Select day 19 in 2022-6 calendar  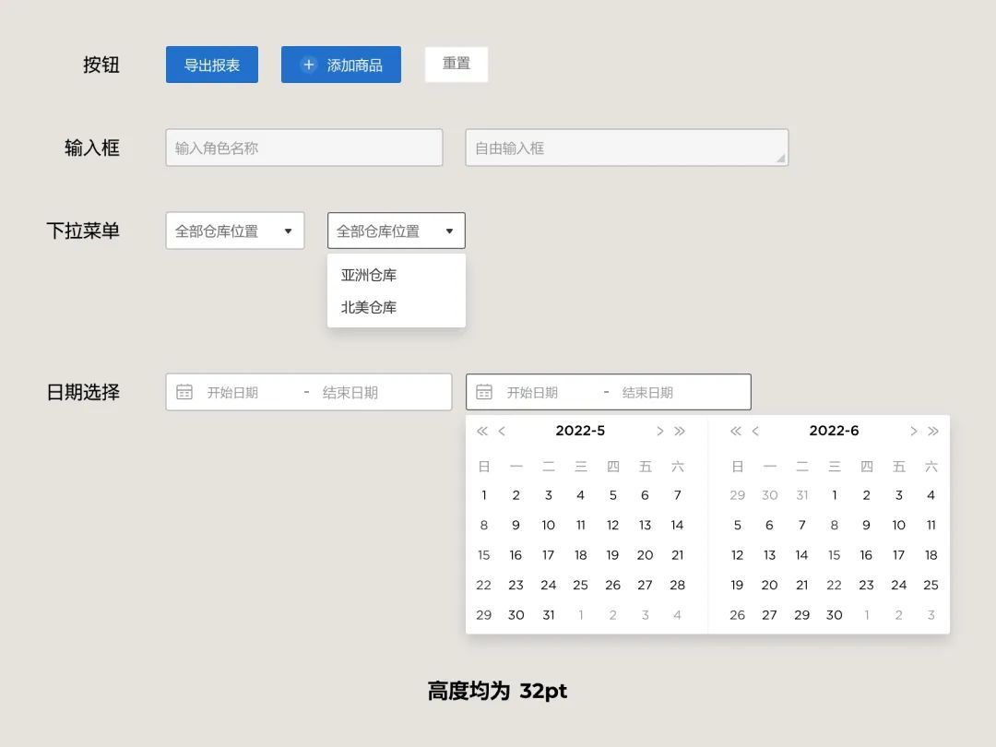[x=738, y=585]
